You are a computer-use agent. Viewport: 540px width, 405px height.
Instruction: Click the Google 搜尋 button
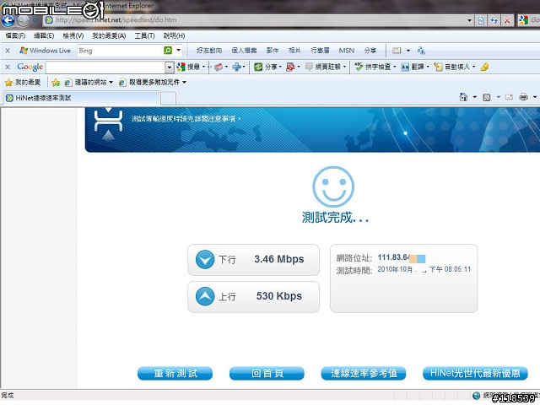pyautogui.click(x=191, y=67)
